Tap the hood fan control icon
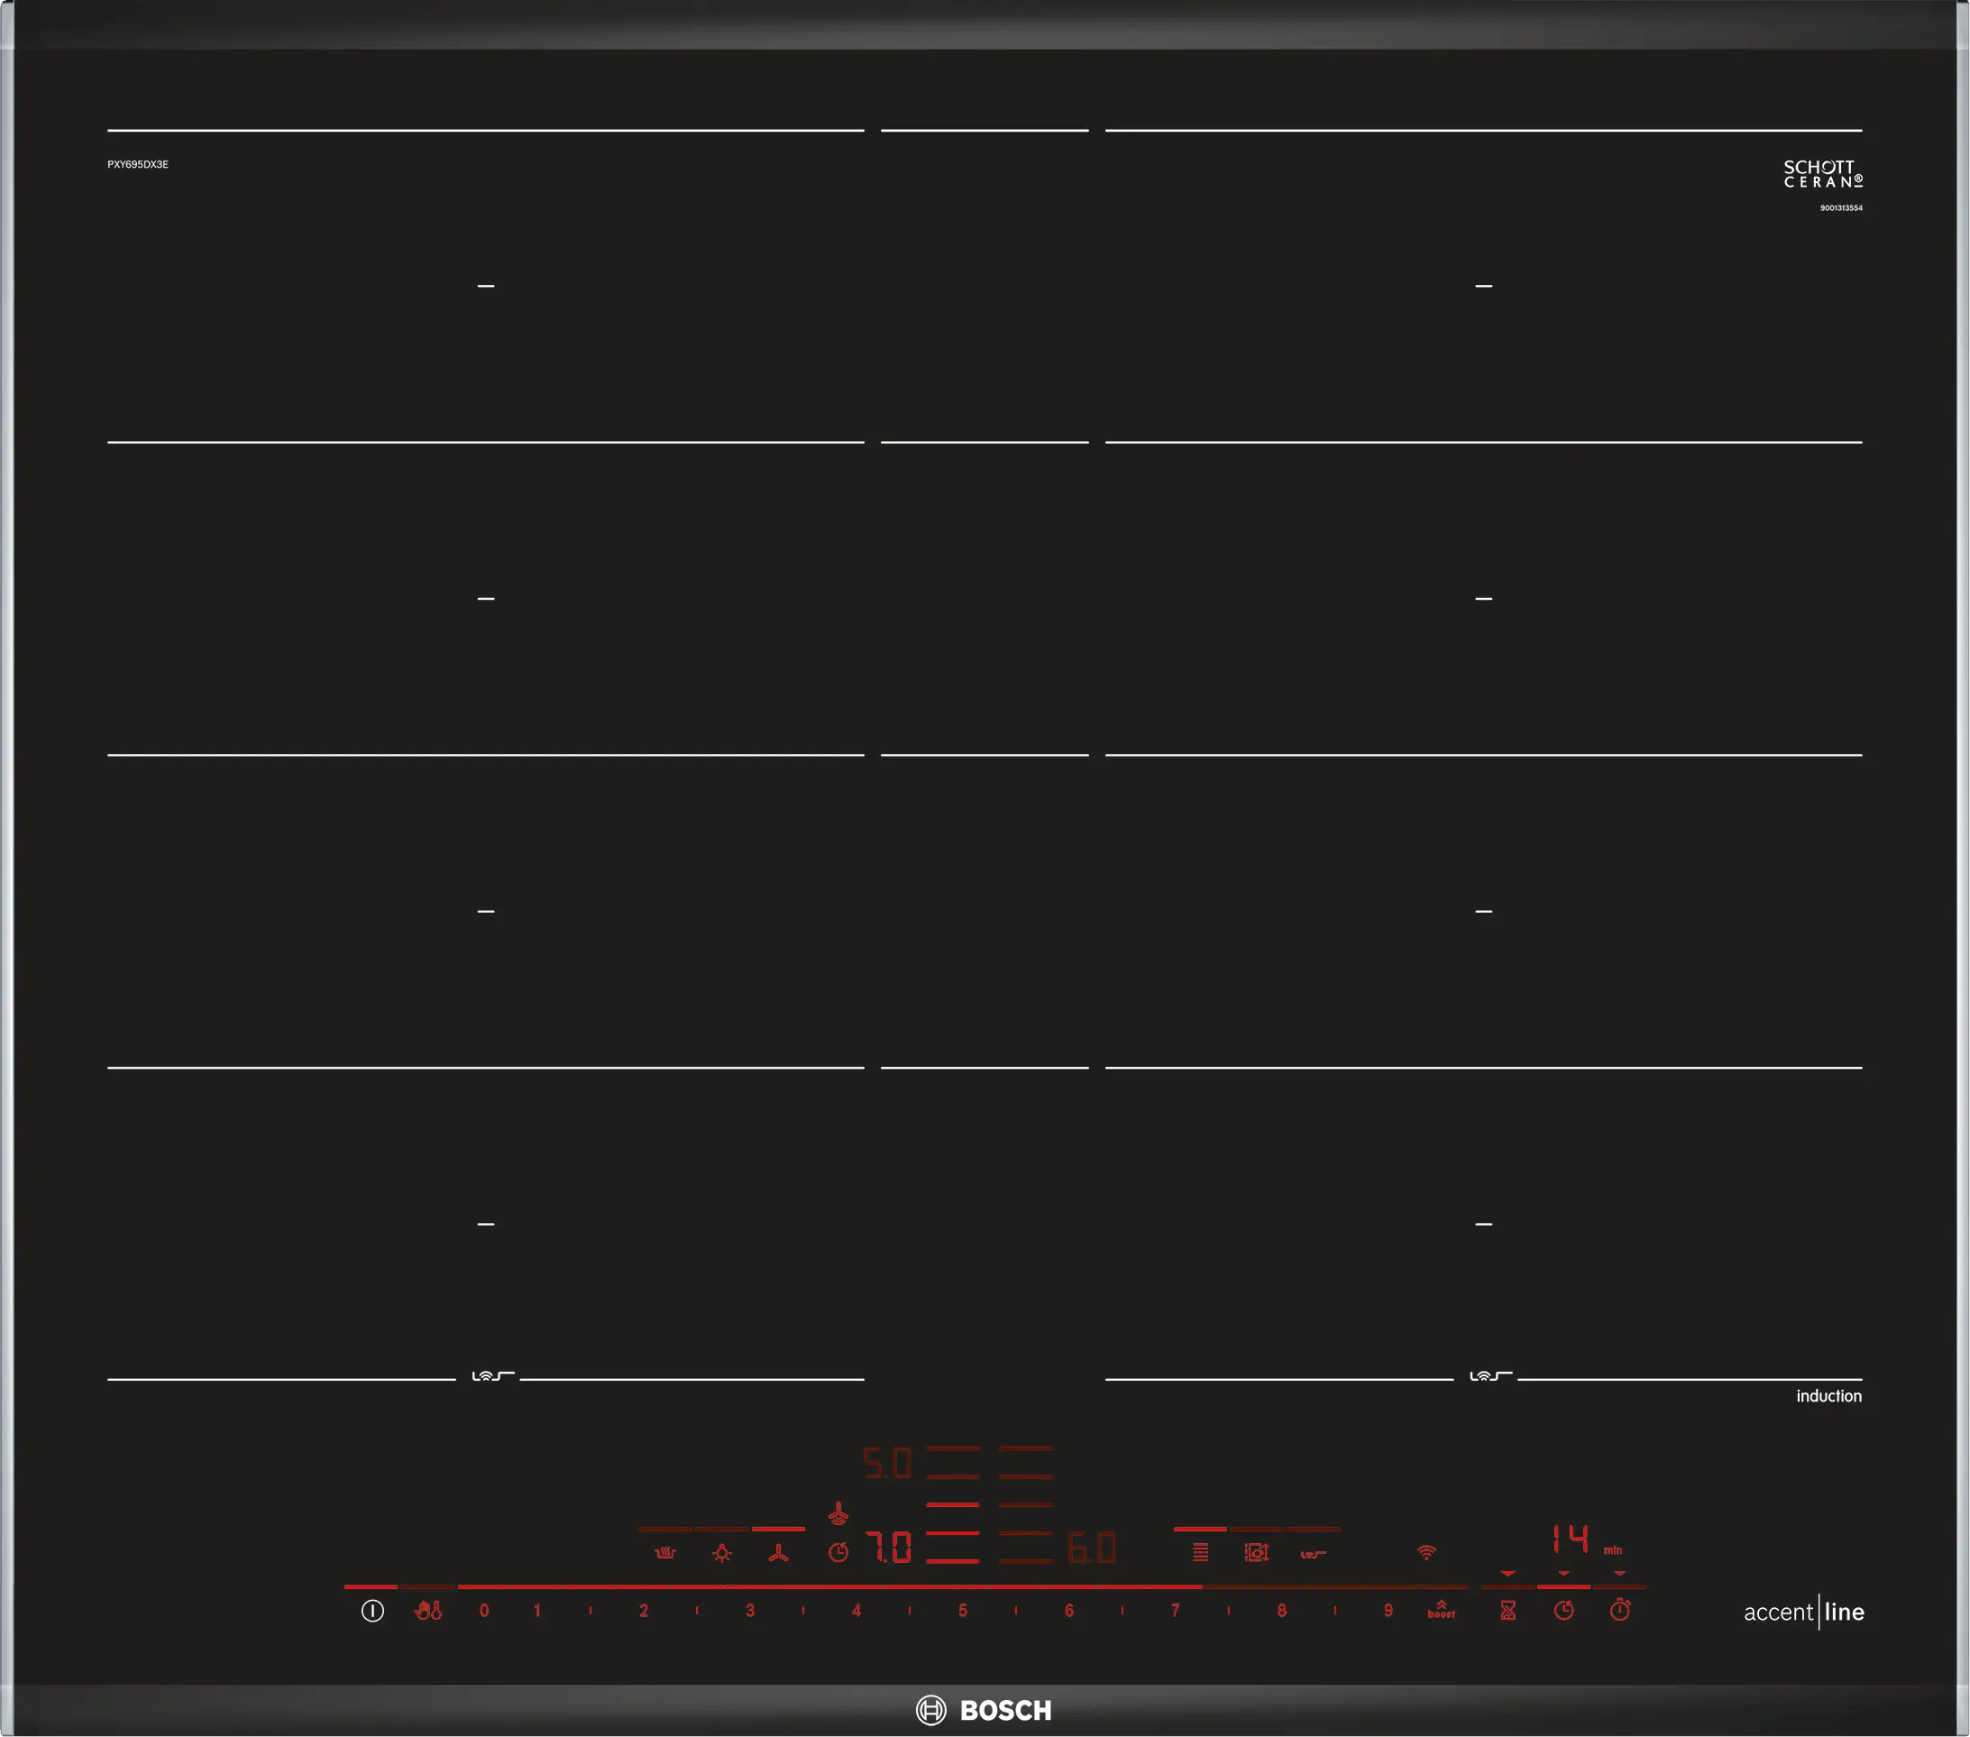This screenshot has width=1970, height=1737. (778, 1553)
